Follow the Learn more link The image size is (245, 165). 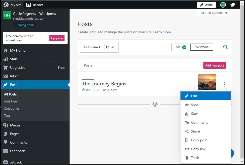(162, 32)
